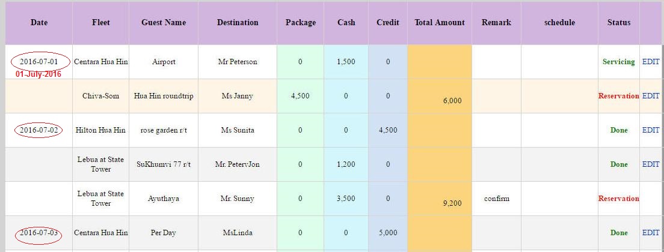Select the circled 2016-07-03 date
Image resolution: width=664 pixels, height=252 pixels.
(39, 233)
